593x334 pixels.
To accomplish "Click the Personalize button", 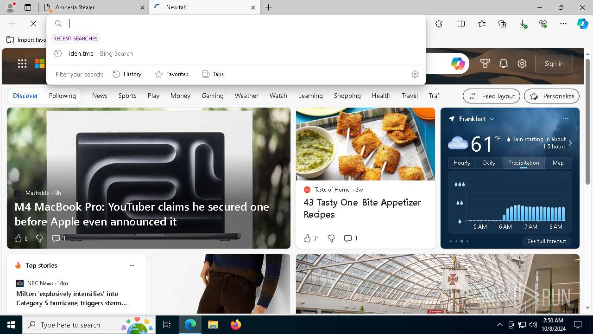I will click(x=552, y=96).
